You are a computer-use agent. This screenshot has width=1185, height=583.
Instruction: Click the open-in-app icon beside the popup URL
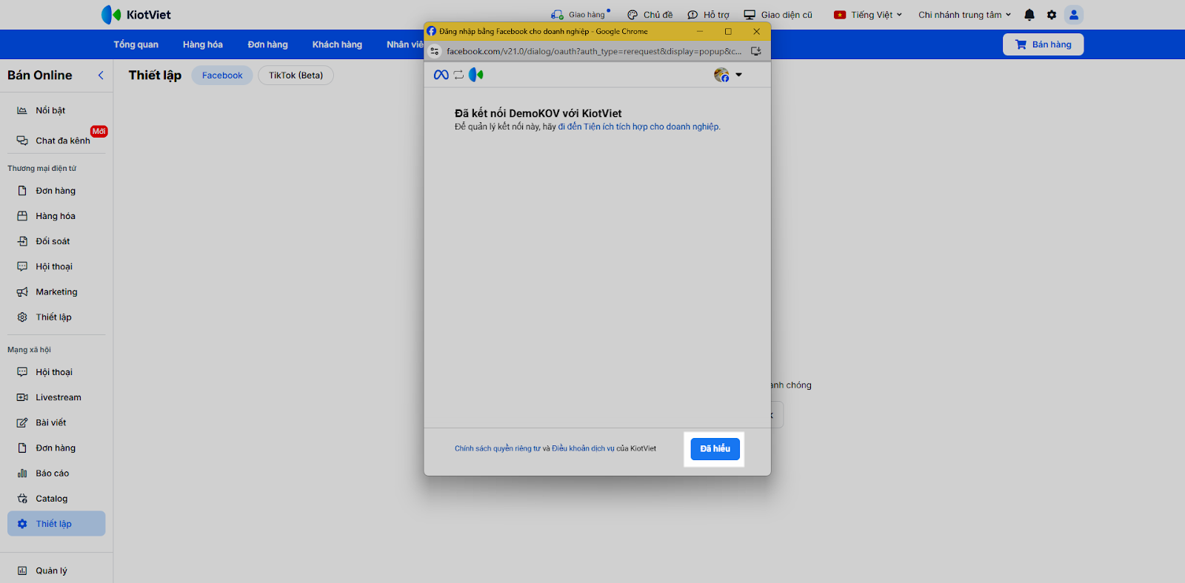click(x=756, y=51)
